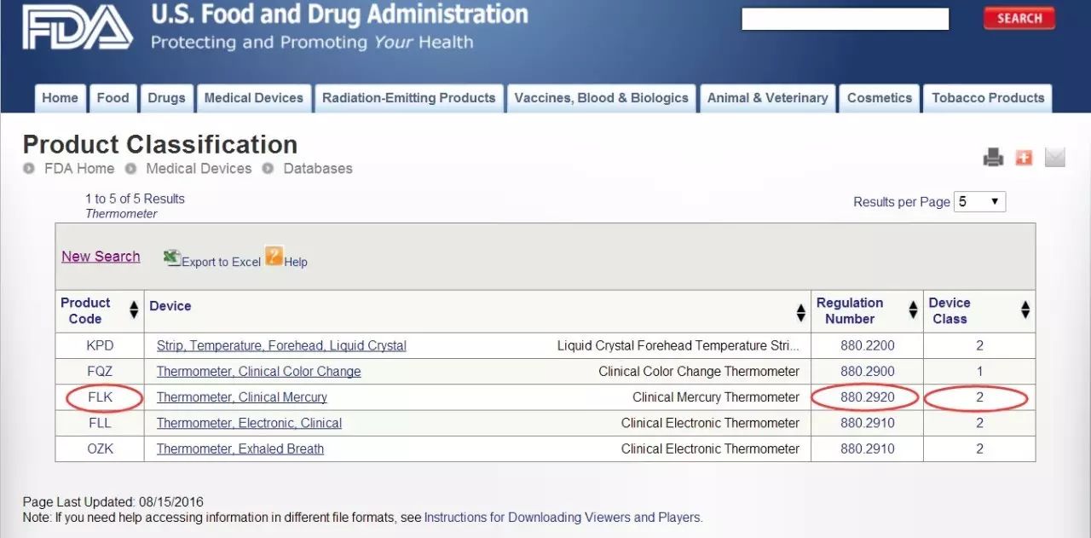Open Vaccines, Blood & Biologics tab
The width and height of the screenshot is (1091, 538).
pyautogui.click(x=602, y=98)
